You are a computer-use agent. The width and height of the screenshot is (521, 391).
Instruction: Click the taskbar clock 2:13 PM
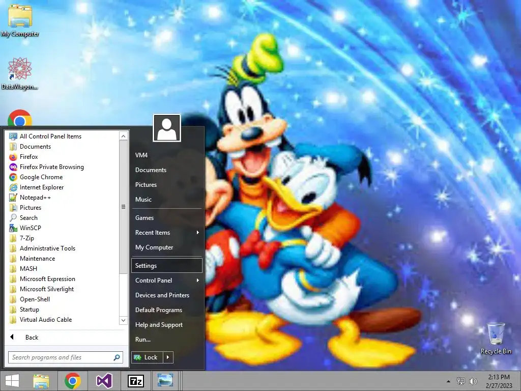click(x=499, y=377)
